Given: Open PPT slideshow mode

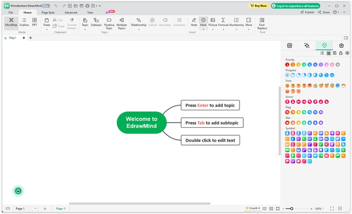Looking at the screenshot, I should coord(34,22).
